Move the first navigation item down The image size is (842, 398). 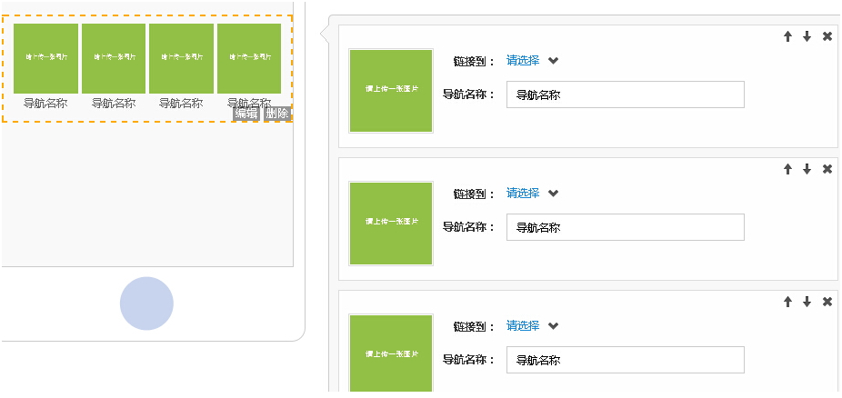807,36
